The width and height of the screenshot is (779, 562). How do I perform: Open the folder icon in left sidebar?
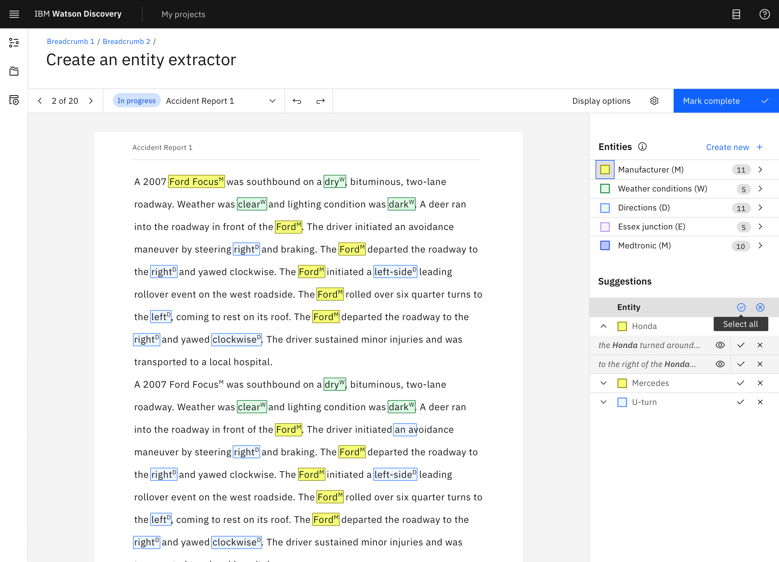coord(14,71)
